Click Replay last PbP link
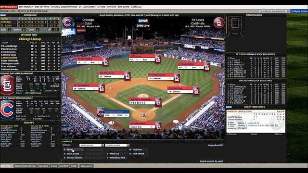This screenshot has height=173, width=308. pyautogui.click(x=216, y=145)
